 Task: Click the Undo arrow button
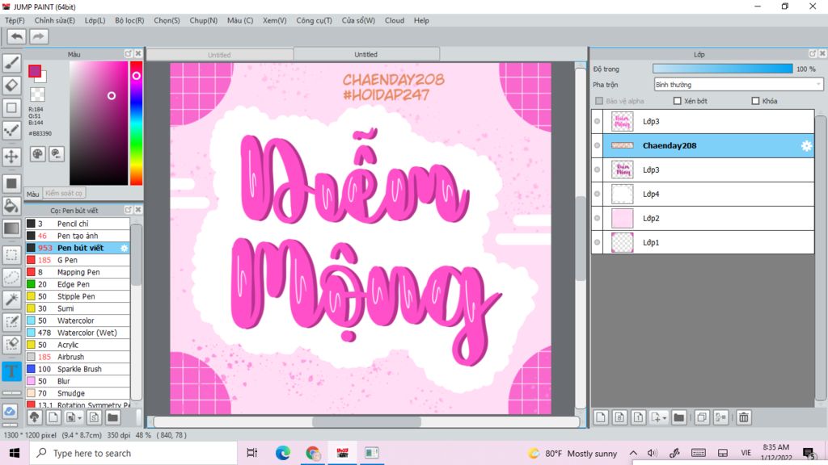tap(16, 36)
